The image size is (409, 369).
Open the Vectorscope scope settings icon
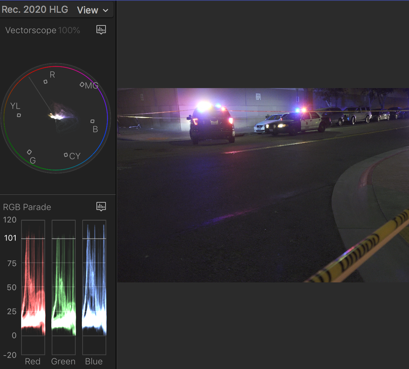click(x=101, y=30)
